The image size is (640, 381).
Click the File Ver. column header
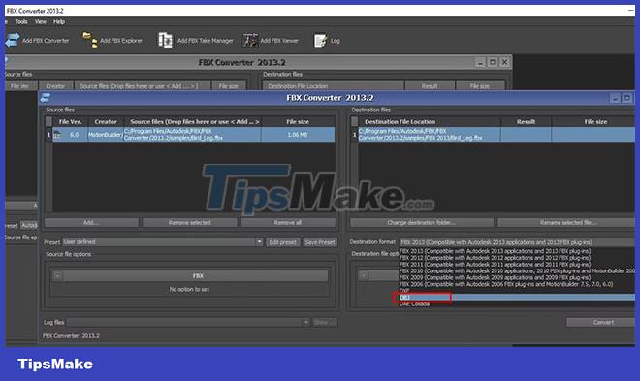click(70, 121)
